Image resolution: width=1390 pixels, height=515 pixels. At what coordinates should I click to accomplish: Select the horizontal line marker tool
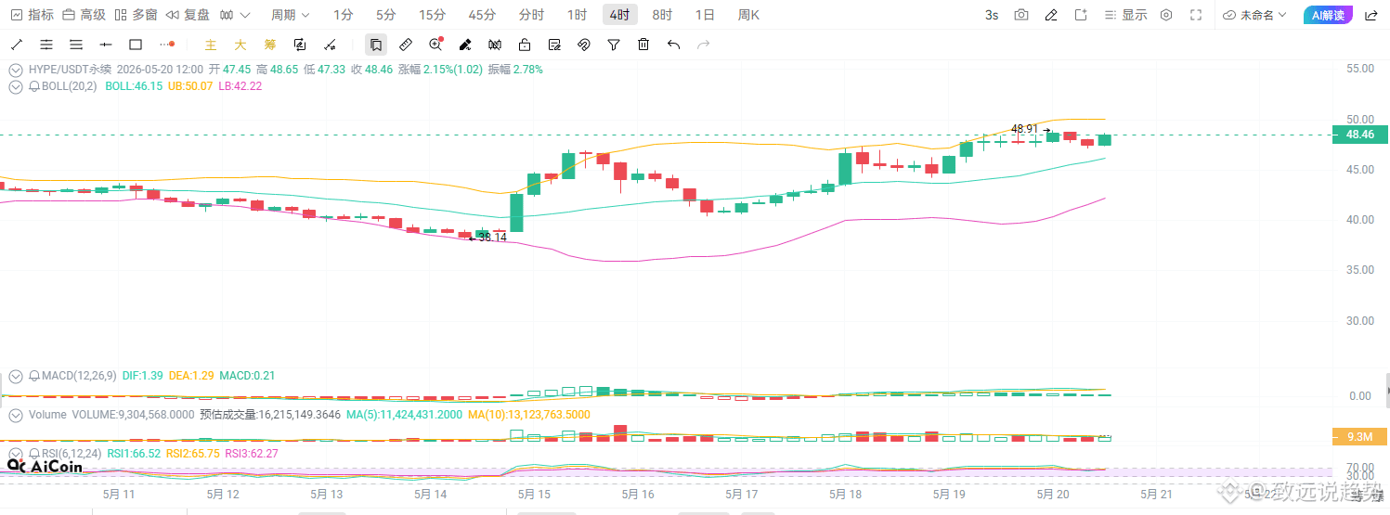pos(106,45)
